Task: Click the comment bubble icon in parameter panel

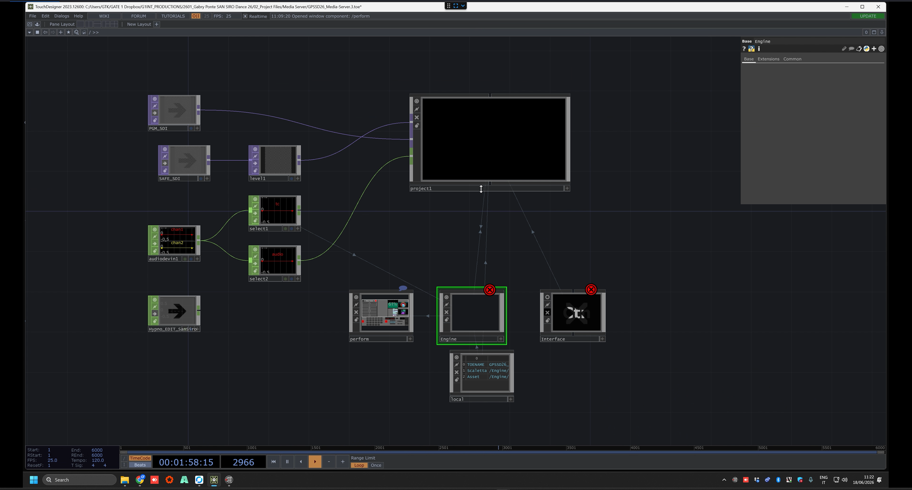Action: (x=851, y=49)
